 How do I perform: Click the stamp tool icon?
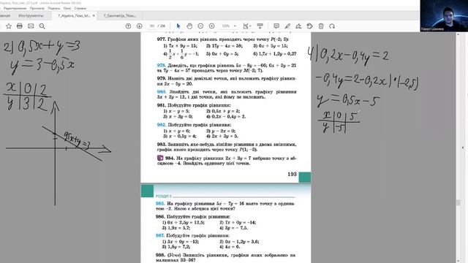[x=310, y=26]
